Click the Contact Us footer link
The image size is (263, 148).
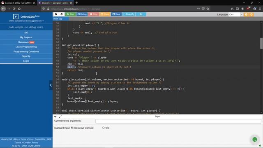(x=40, y=139)
